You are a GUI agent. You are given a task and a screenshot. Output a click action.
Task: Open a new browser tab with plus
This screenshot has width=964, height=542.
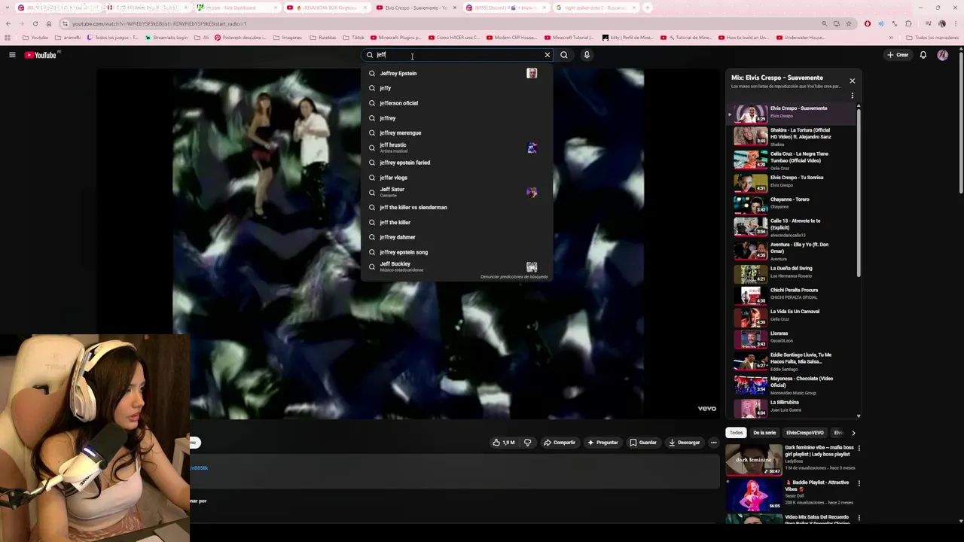[648, 8]
